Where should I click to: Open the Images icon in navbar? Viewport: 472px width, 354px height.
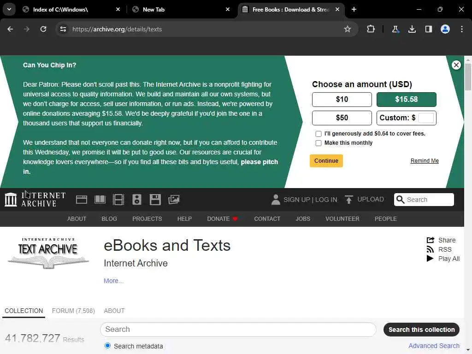click(174, 200)
